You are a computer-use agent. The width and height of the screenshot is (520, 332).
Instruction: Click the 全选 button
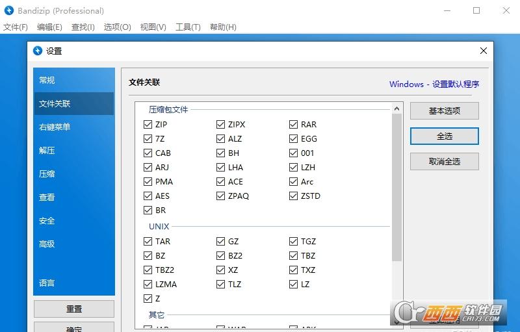[x=445, y=136]
